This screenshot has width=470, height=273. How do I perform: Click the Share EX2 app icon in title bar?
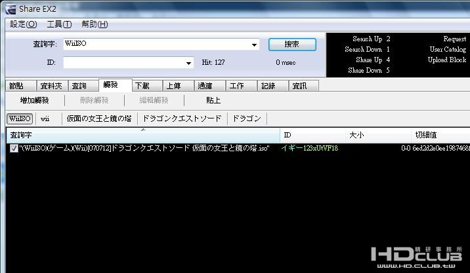(x=11, y=9)
